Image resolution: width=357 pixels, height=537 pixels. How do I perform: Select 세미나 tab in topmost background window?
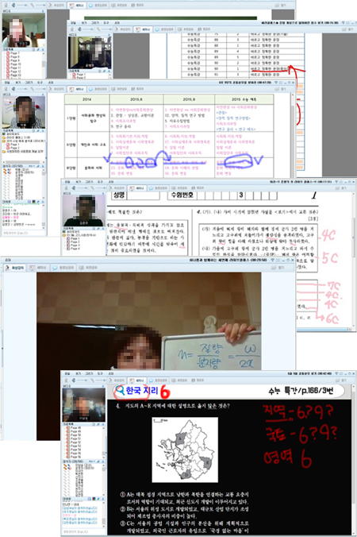tap(77, 6)
